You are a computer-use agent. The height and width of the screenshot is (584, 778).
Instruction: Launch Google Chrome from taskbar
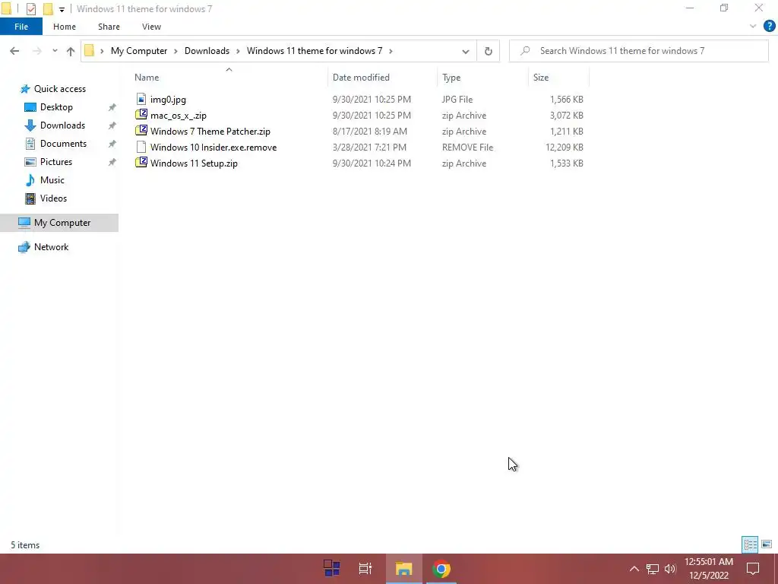click(441, 569)
